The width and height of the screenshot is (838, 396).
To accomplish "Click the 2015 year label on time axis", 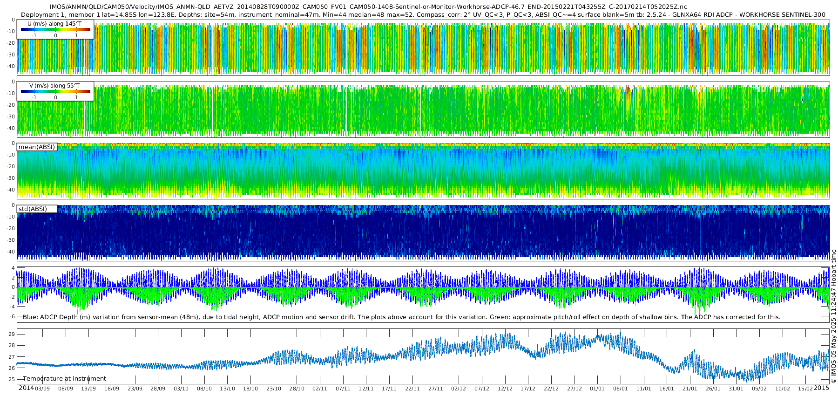I will (x=821, y=388).
